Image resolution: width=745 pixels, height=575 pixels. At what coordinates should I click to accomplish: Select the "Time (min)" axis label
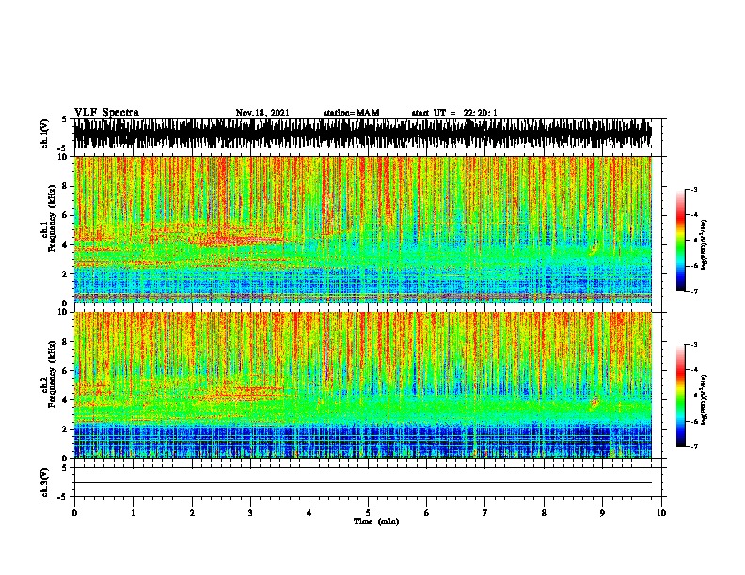coord(376,521)
